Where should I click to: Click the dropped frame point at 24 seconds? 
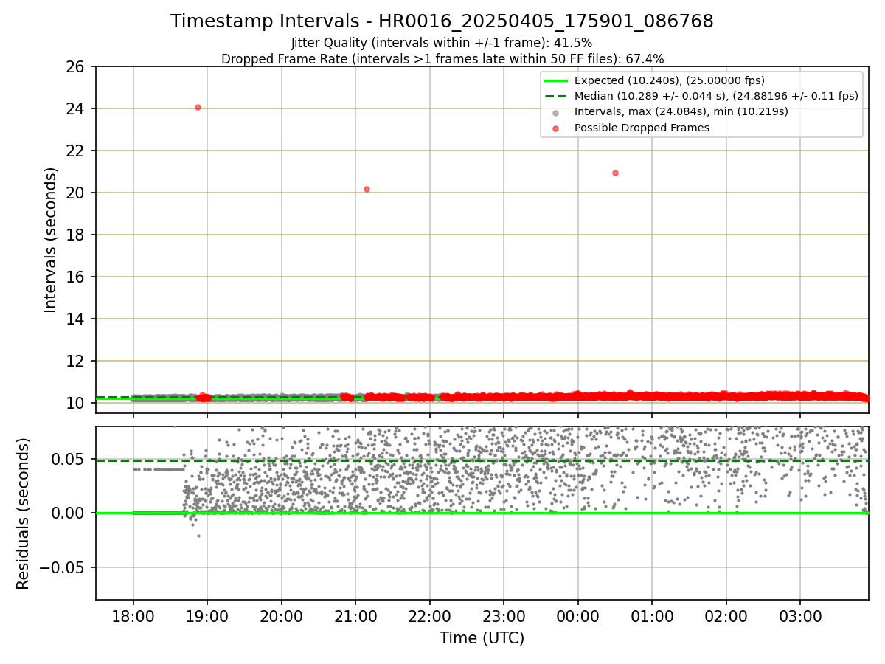coord(198,108)
